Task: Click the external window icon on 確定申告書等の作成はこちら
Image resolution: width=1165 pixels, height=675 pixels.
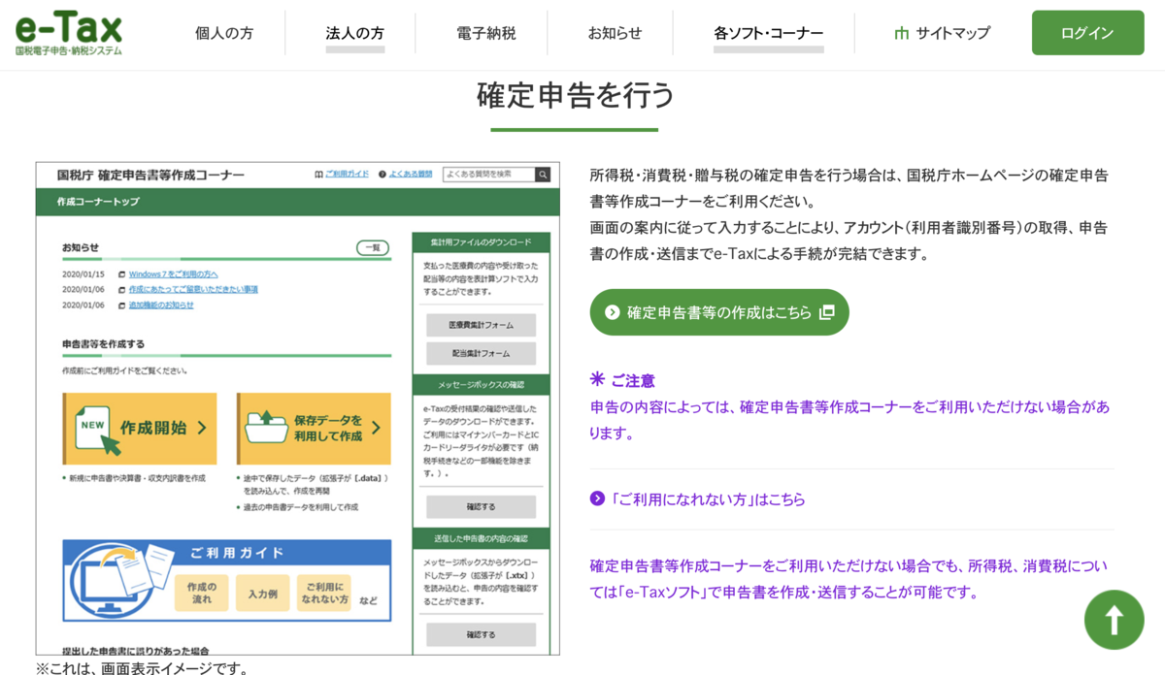Action: coord(827,312)
